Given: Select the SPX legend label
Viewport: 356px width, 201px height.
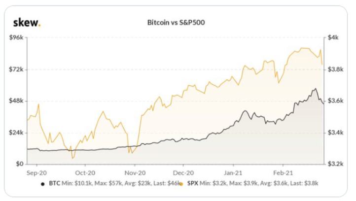Looking at the screenshot, I should click(x=193, y=183).
